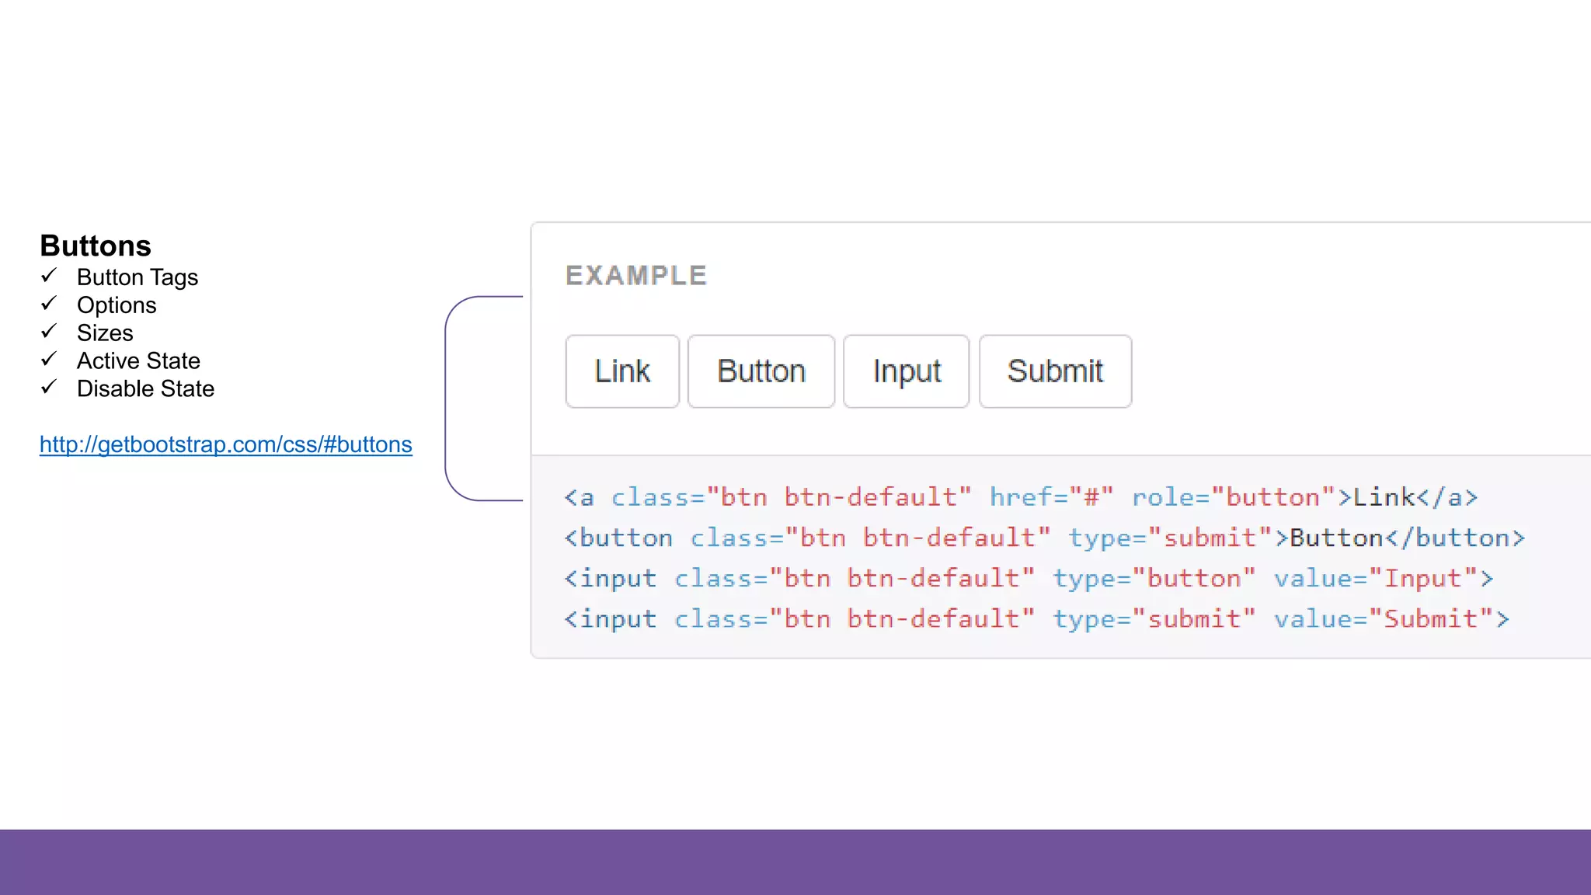Select the Active State bullet text
The width and height of the screenshot is (1591, 895).
point(138,360)
